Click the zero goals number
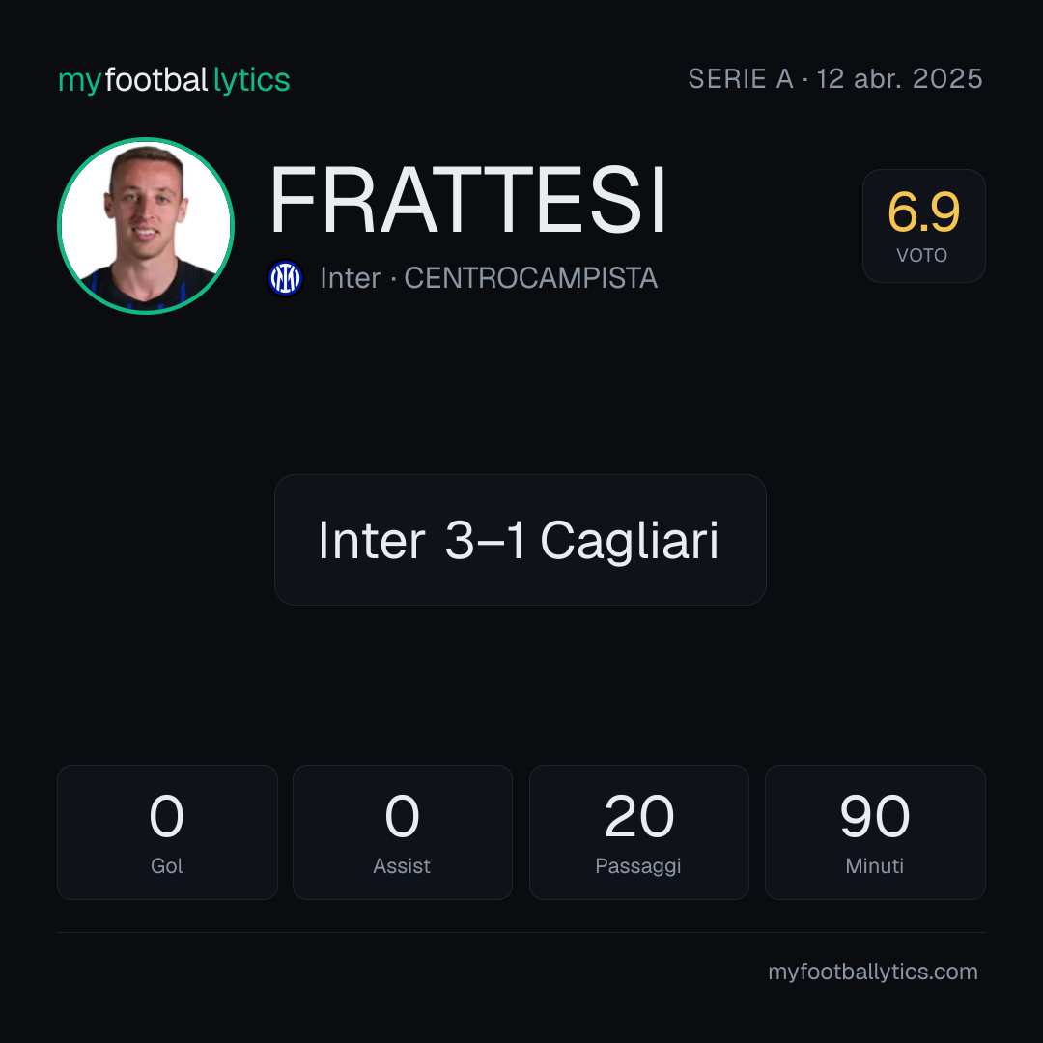1043x1043 pixels. point(166,816)
